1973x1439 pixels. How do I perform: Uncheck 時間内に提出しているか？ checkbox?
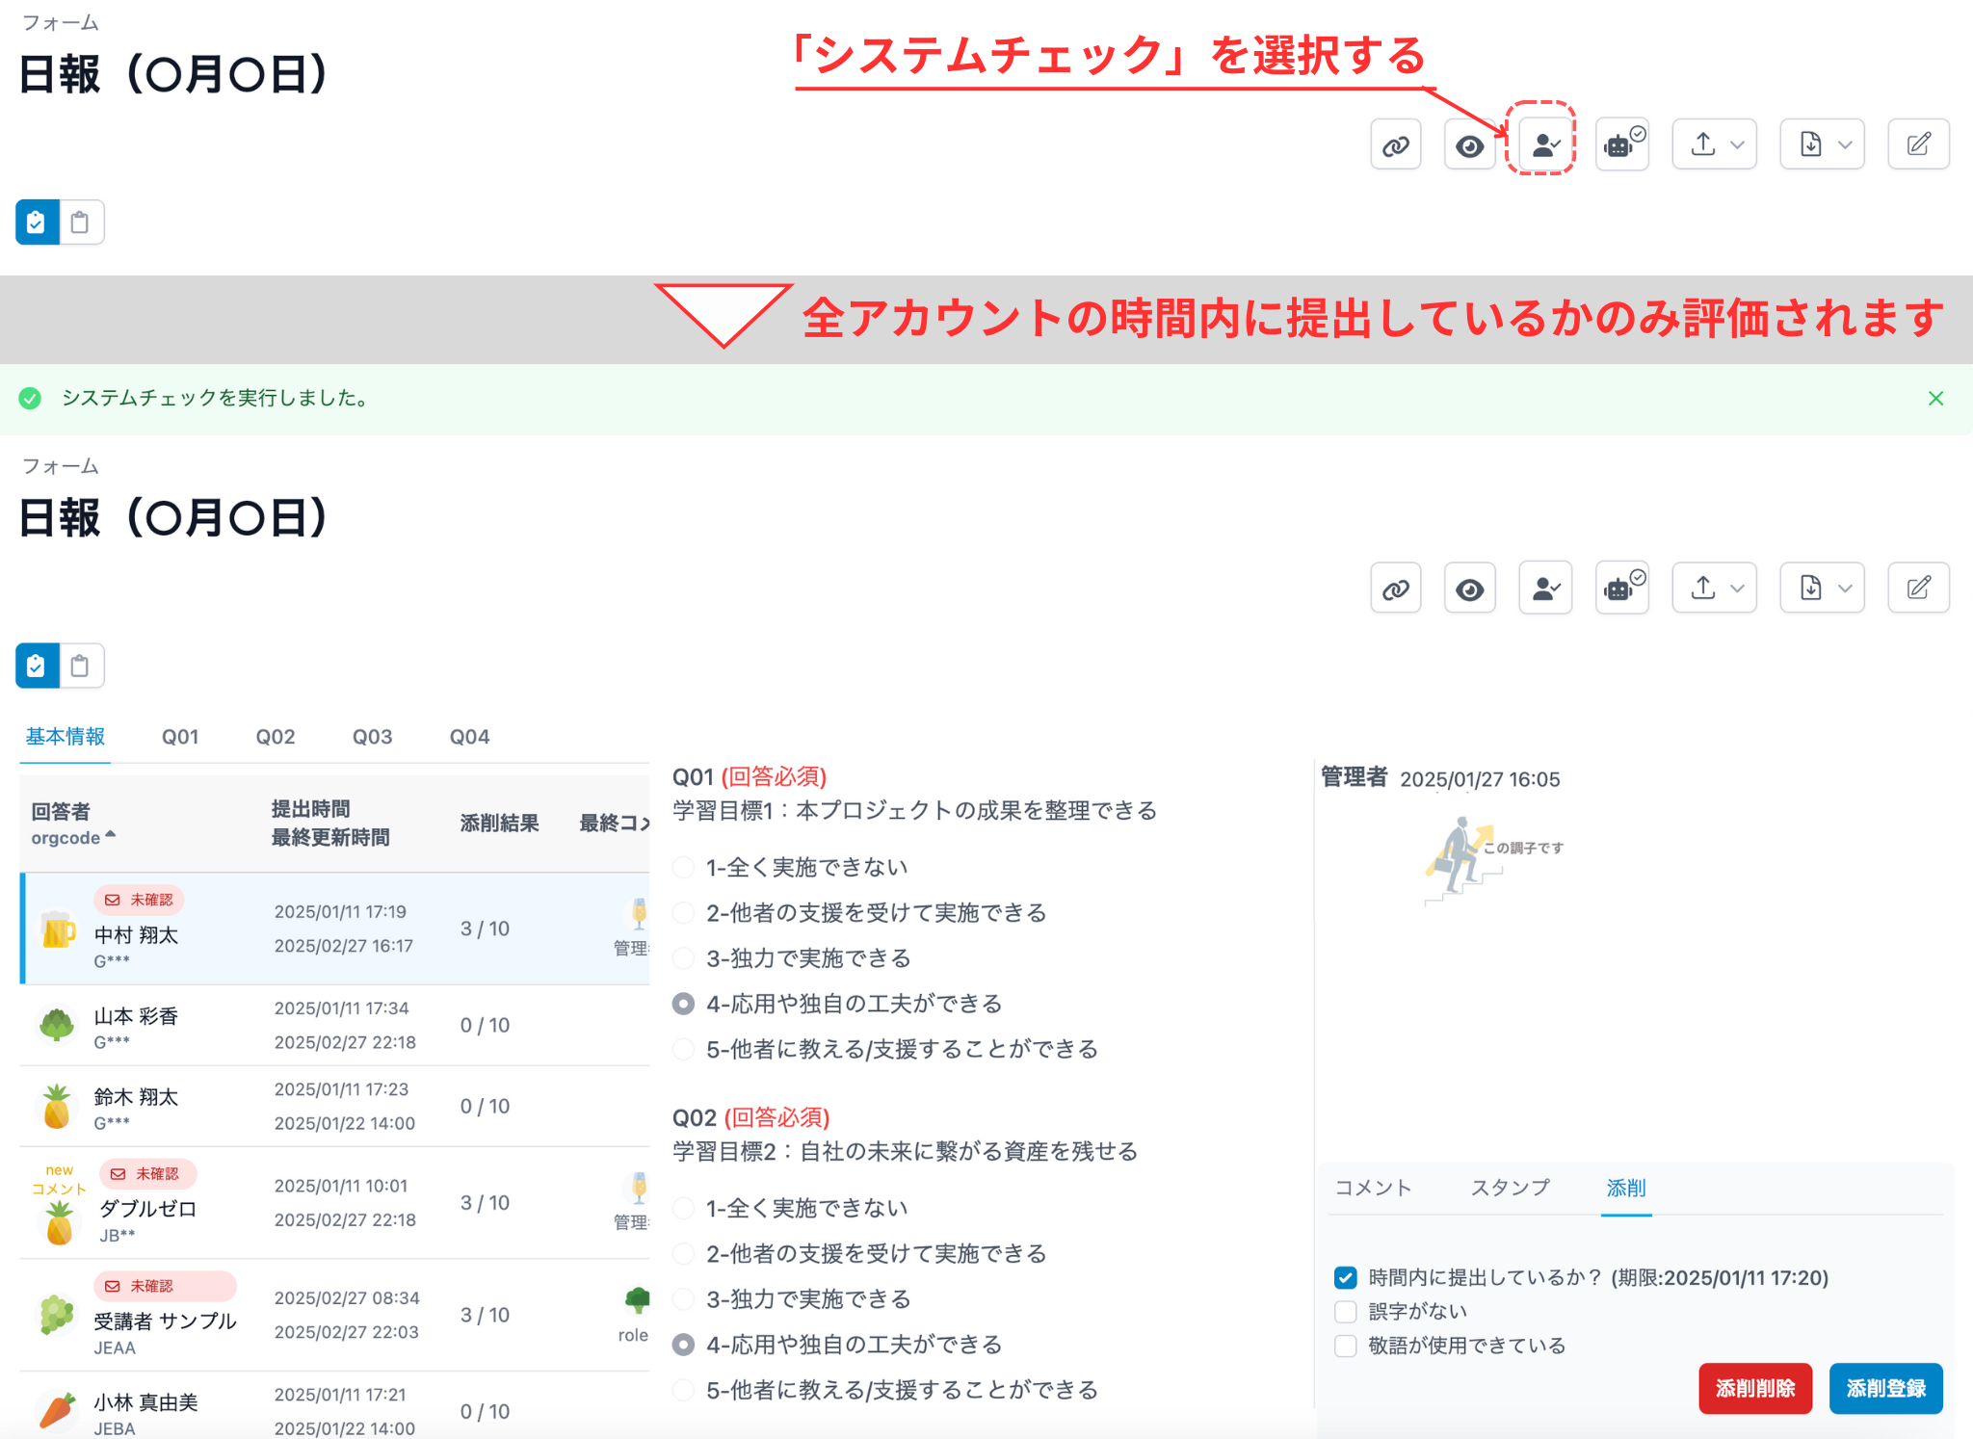[1345, 1278]
